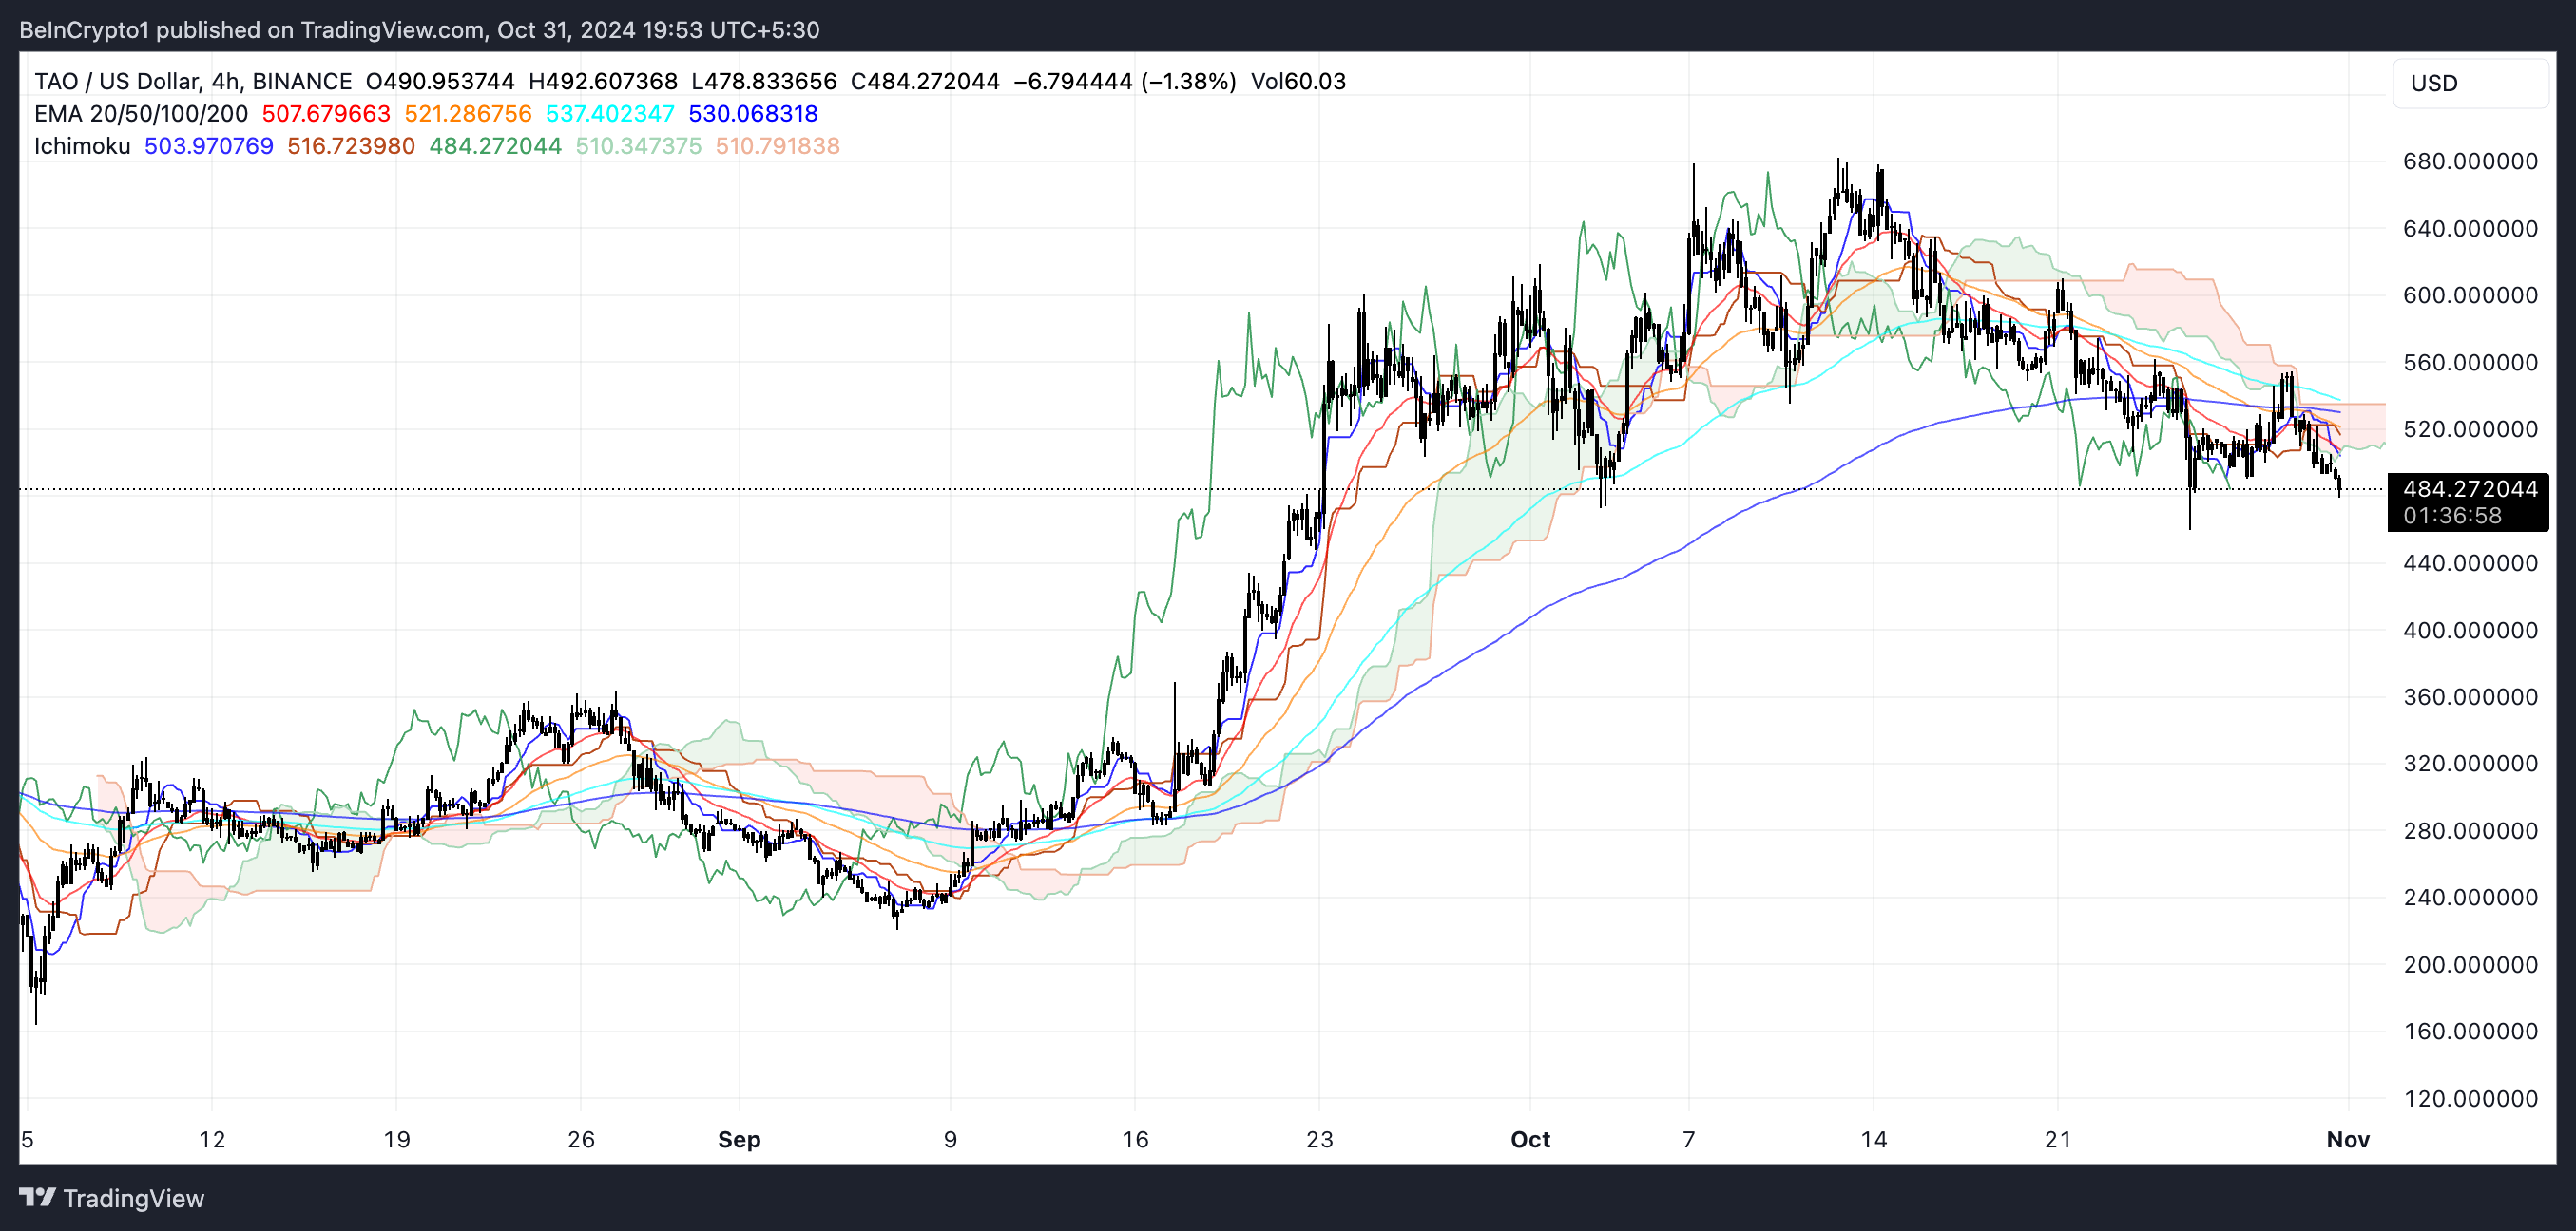Viewport: 2576px width, 1231px height.
Task: Open the USD currency selector
Action: coord(2468,83)
